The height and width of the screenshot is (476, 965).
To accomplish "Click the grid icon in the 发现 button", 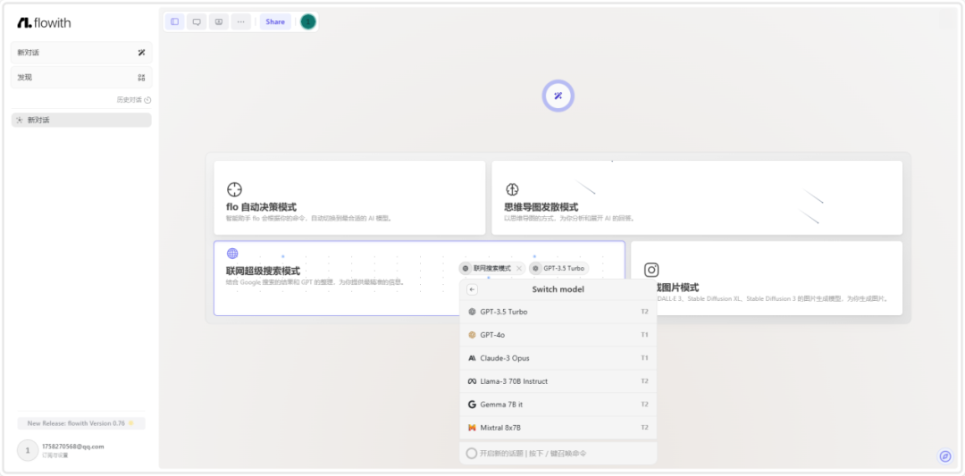I will pos(141,78).
